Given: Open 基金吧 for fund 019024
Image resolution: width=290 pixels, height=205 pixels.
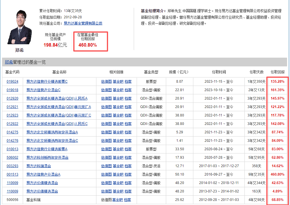Looking at the screenshot, I should pos(118,82).
